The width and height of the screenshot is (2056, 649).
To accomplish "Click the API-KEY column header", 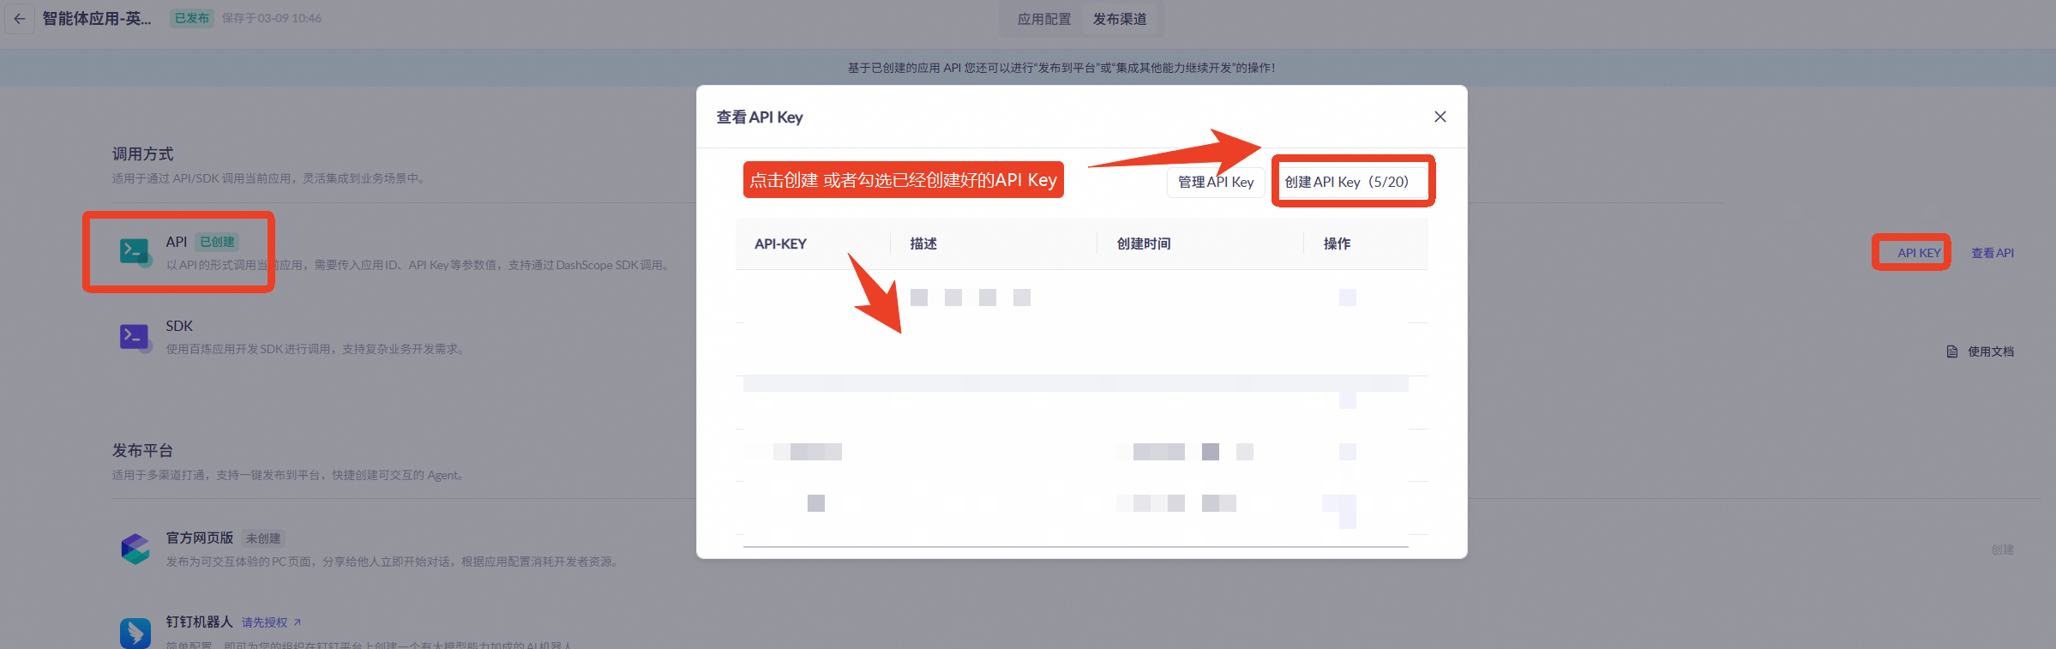I will click(x=780, y=244).
